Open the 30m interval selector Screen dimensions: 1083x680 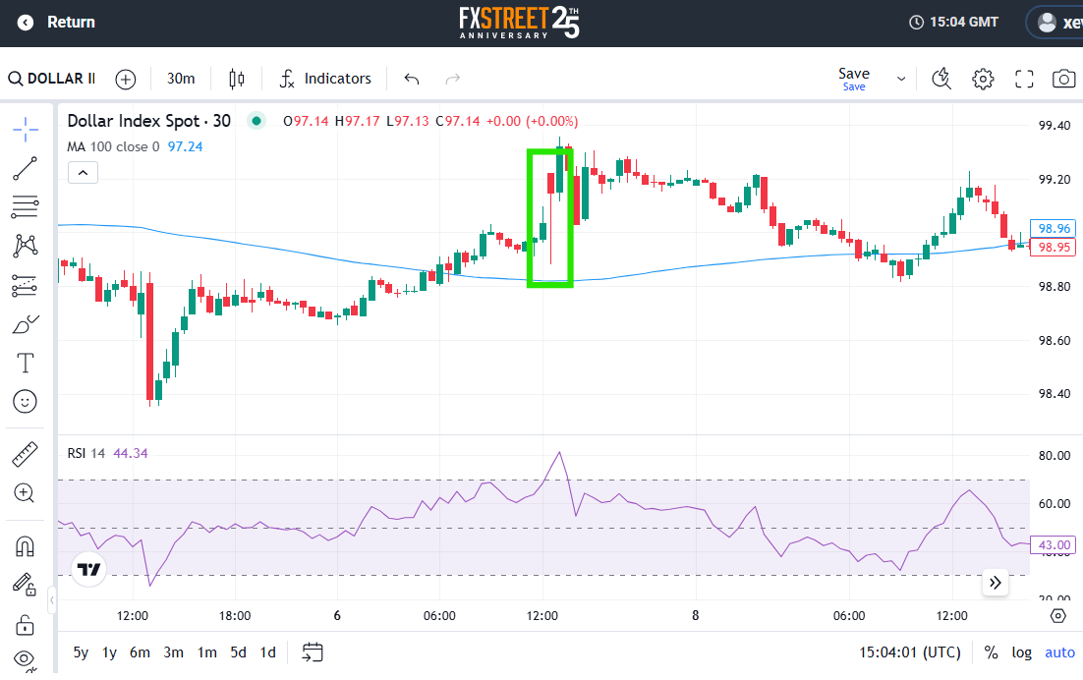[x=181, y=79]
